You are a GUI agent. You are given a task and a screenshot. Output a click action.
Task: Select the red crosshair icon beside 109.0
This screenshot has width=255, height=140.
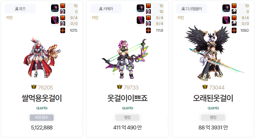[234, 30]
